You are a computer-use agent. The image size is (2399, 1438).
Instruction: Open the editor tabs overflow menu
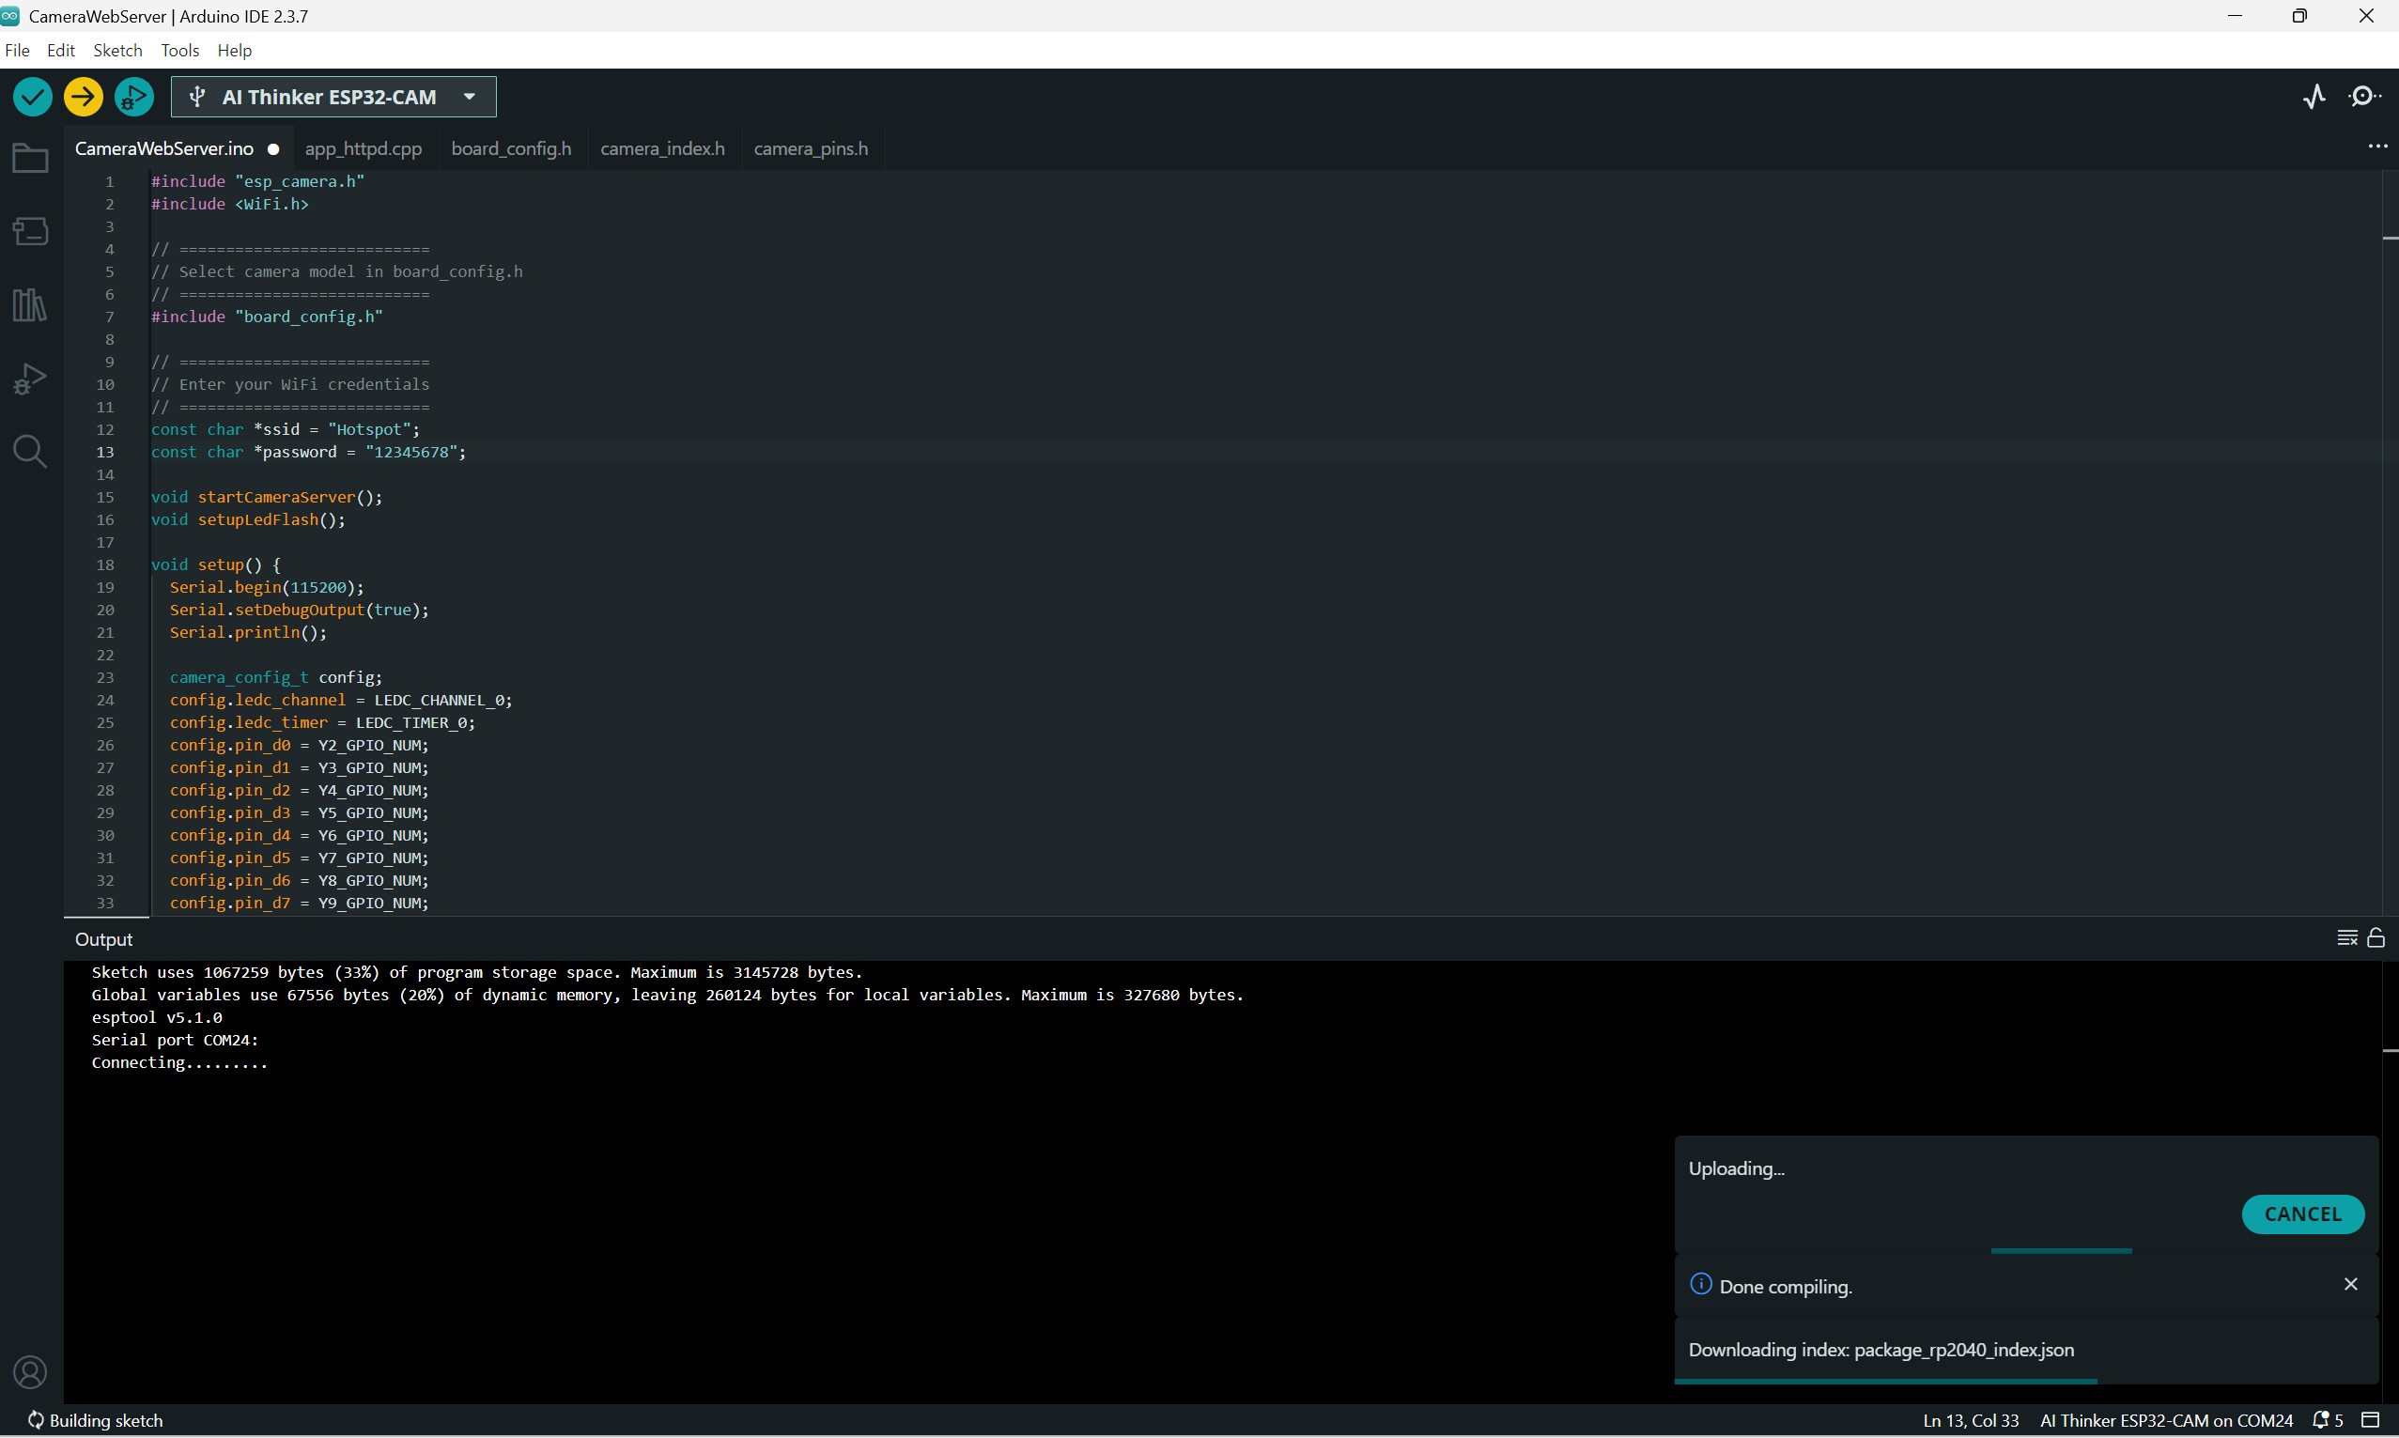(2376, 147)
